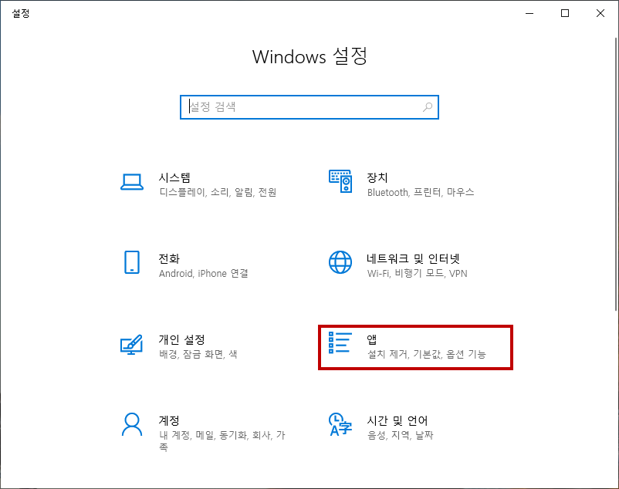
Task: Click the text 음성, 지역, 날짜
Action: click(401, 435)
